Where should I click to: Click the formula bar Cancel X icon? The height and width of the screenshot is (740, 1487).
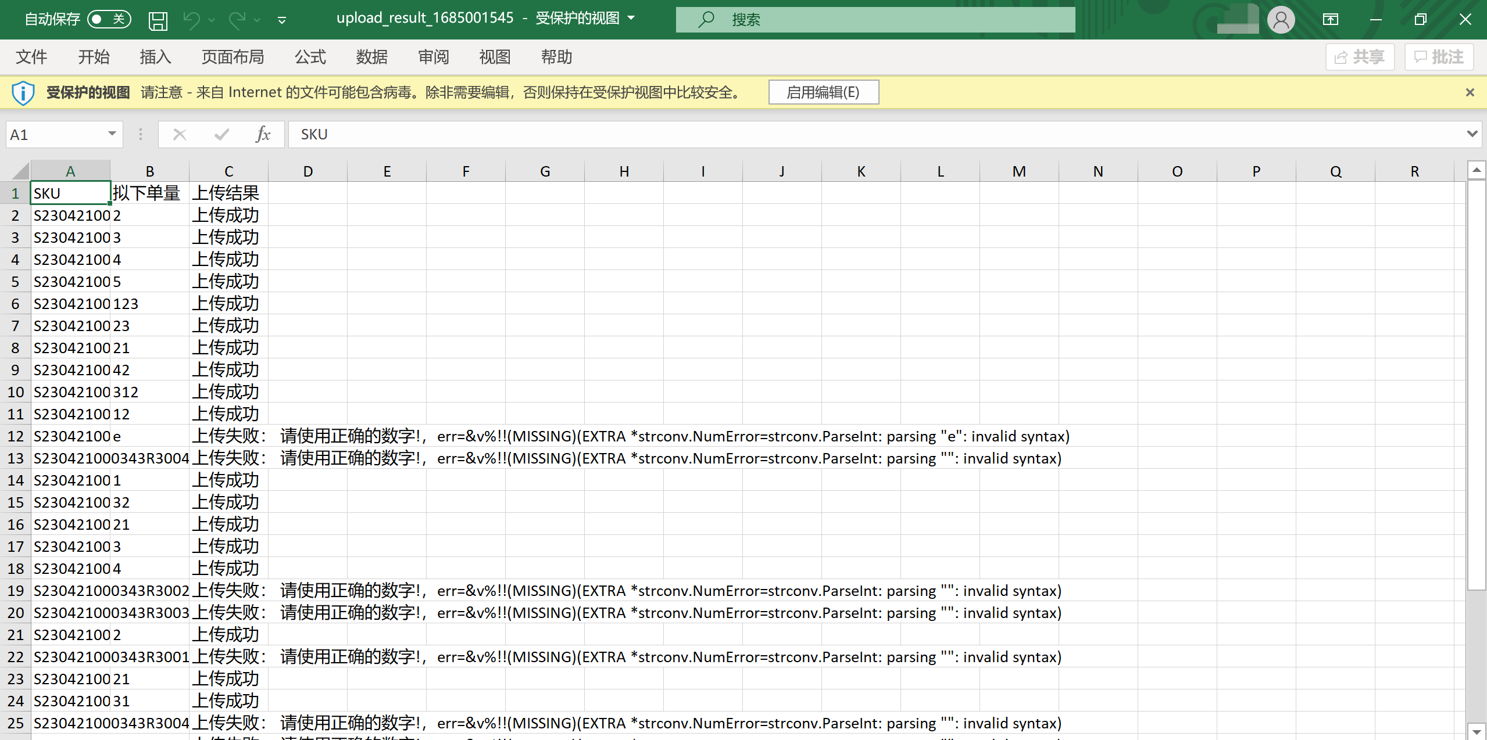coord(180,135)
